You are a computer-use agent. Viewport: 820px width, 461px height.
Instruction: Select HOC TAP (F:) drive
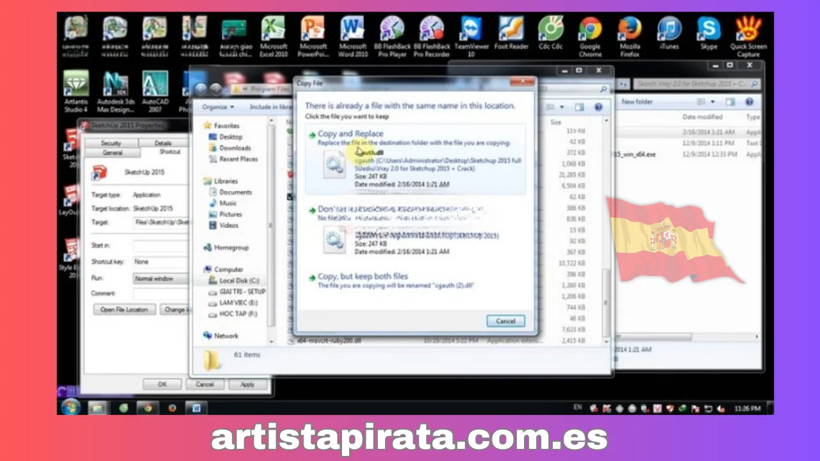coord(238,314)
